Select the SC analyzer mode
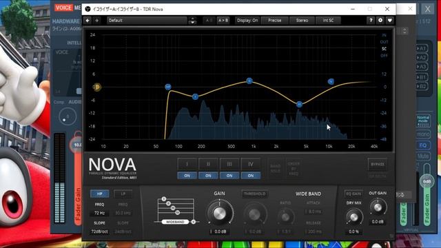This screenshot has height=248, width=441. tap(384, 49)
